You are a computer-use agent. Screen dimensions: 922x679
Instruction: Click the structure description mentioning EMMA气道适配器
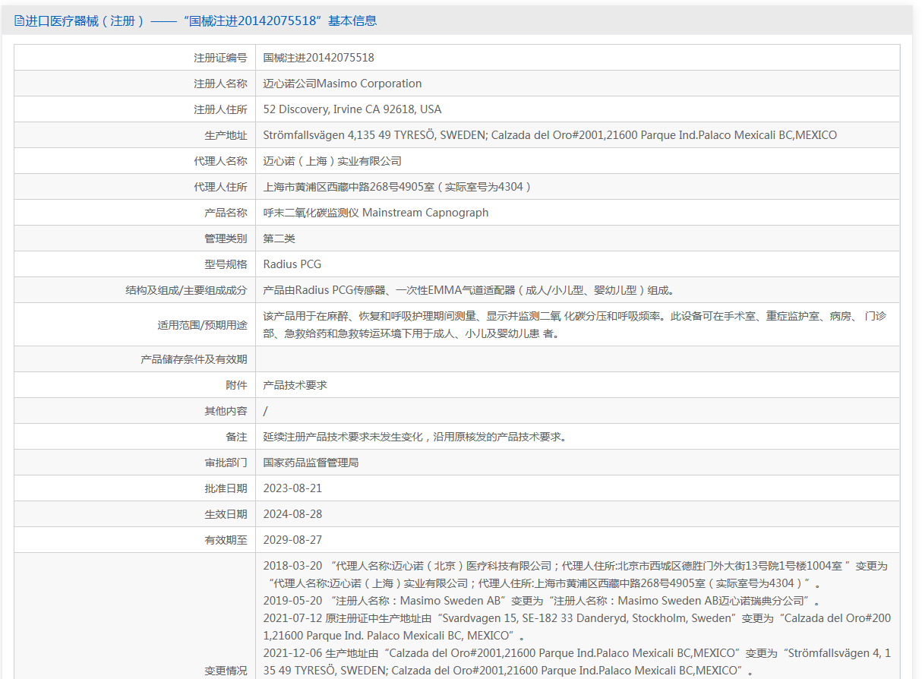click(468, 290)
